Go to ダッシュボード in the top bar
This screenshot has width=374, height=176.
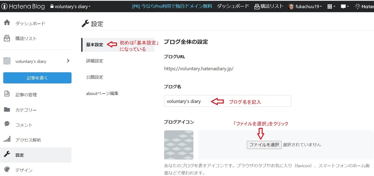pyautogui.click(x=233, y=6)
